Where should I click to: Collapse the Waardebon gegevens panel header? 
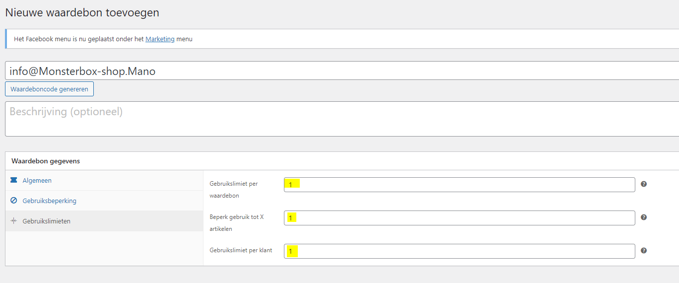pyautogui.click(x=46, y=161)
